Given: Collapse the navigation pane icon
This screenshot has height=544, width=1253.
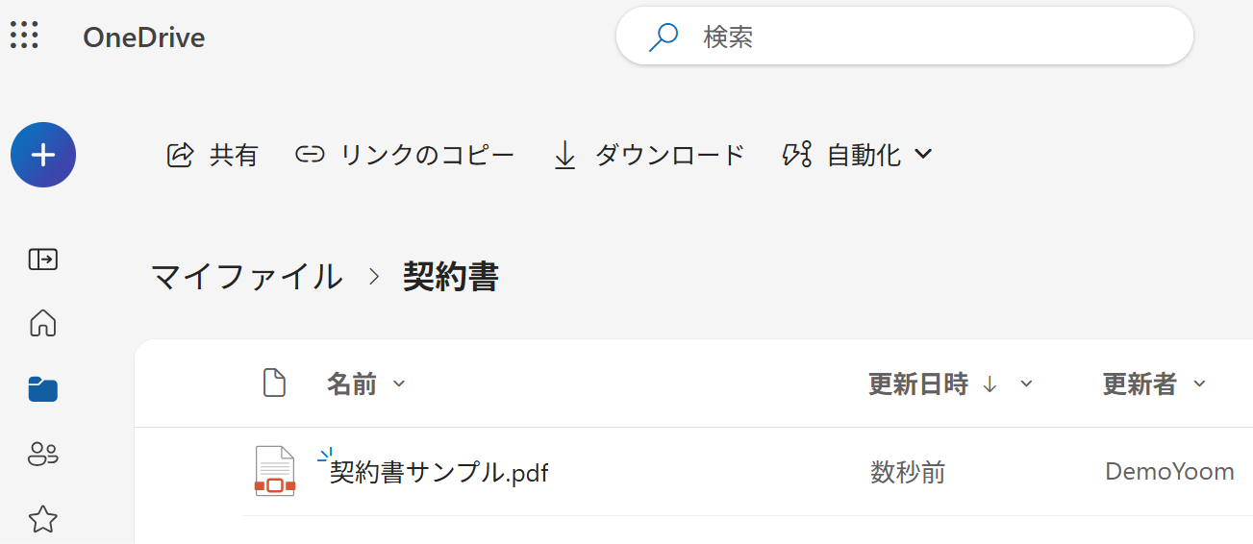Looking at the screenshot, I should (43, 259).
